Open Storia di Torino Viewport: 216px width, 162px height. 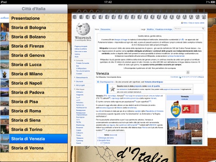tap(34, 130)
